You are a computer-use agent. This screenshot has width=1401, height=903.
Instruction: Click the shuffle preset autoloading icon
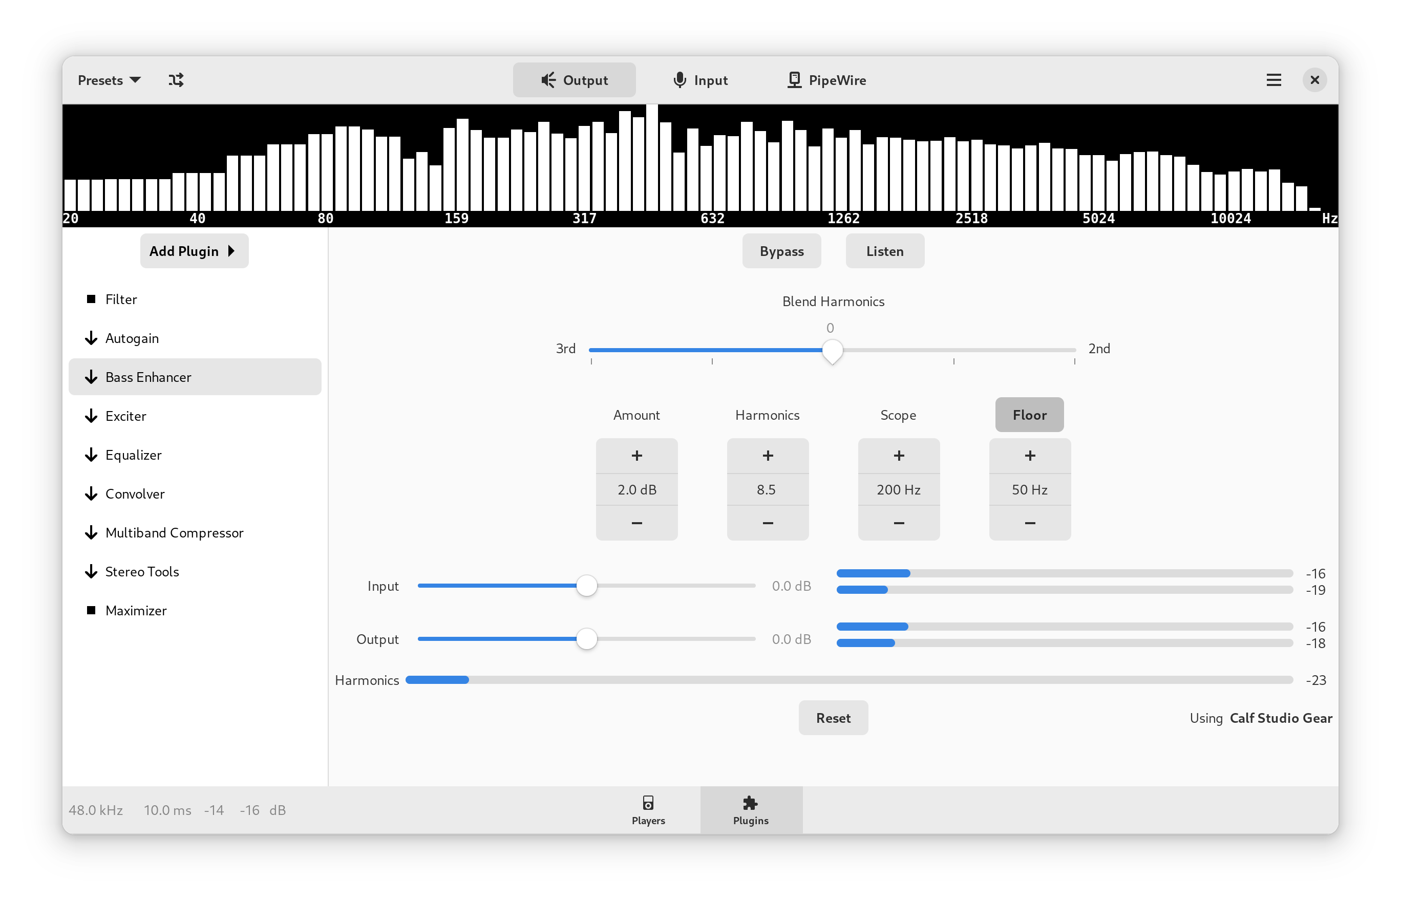point(176,80)
